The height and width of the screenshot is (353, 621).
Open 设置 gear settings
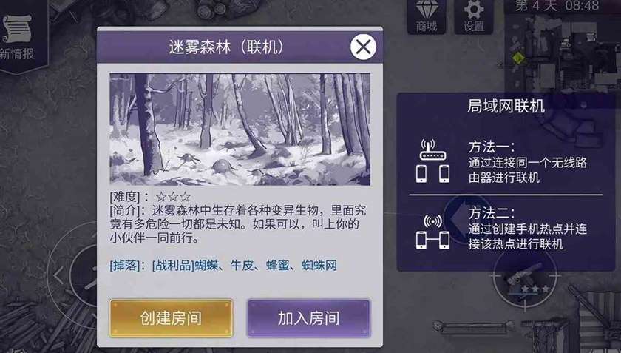(x=474, y=16)
